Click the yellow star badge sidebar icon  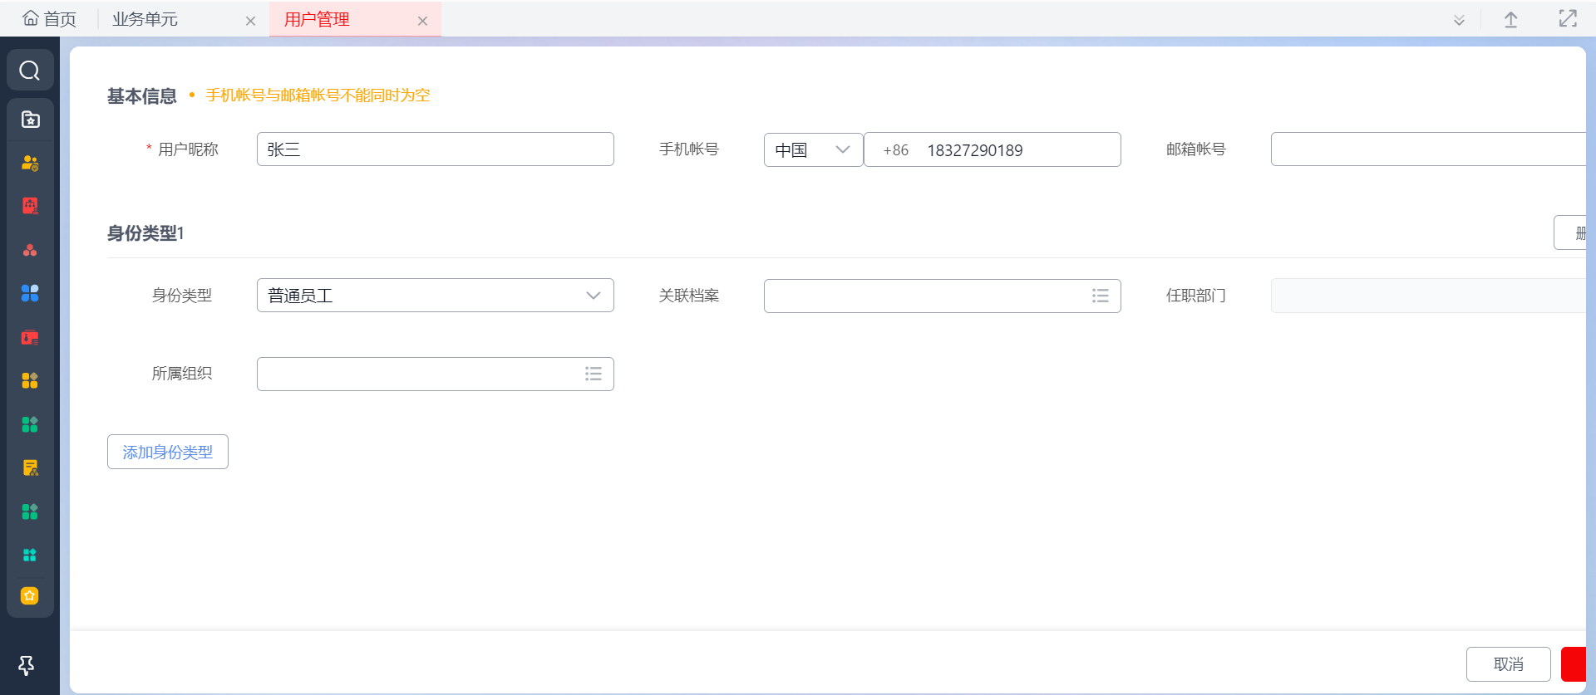tap(30, 595)
